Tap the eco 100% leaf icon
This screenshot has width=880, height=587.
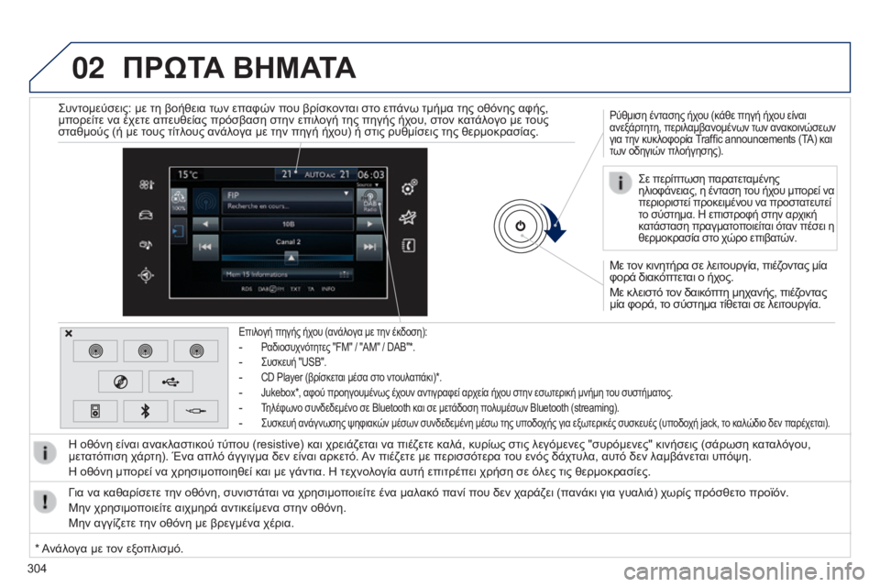tap(179, 200)
